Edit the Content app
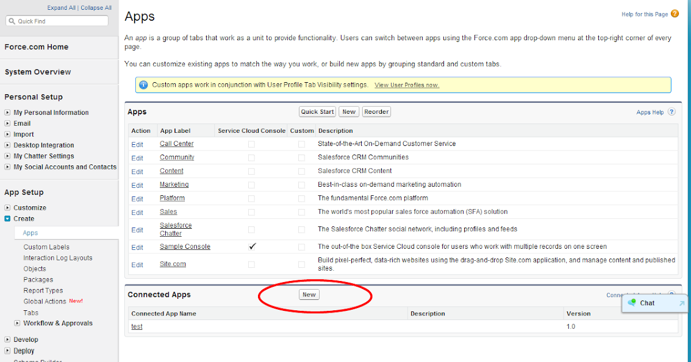 click(x=137, y=172)
